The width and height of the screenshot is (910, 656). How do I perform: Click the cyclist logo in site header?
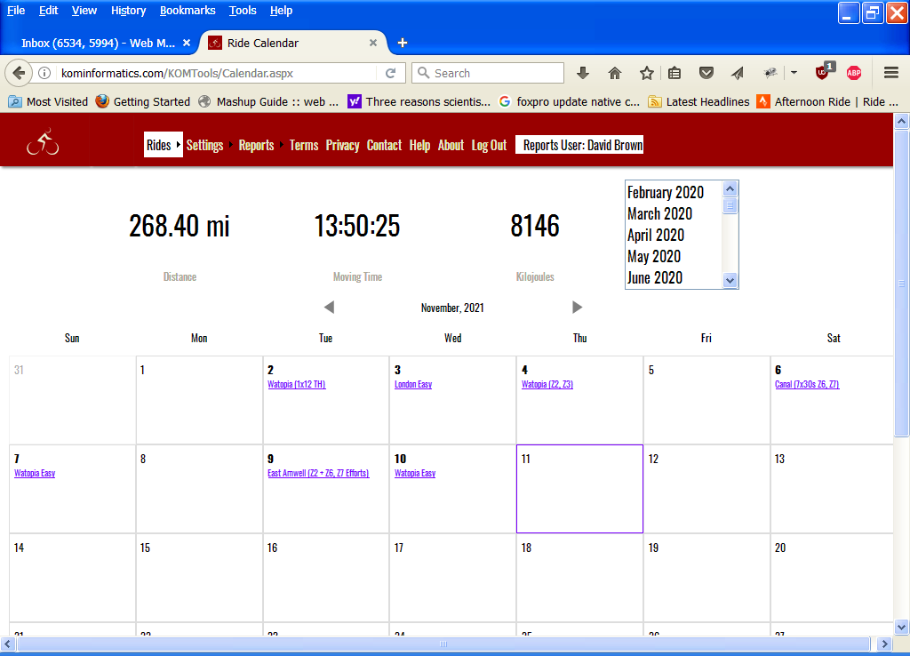point(43,143)
